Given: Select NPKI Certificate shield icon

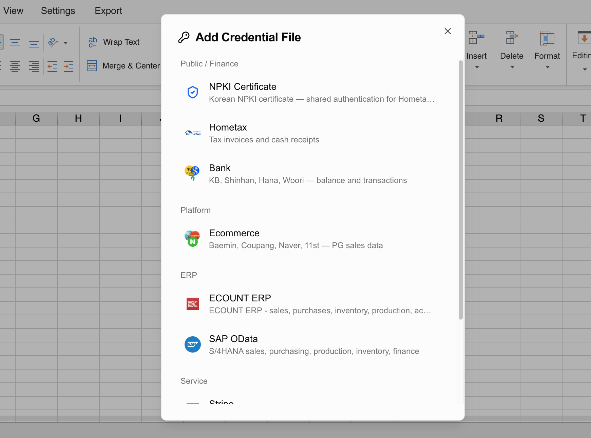Looking at the screenshot, I should 193,92.
